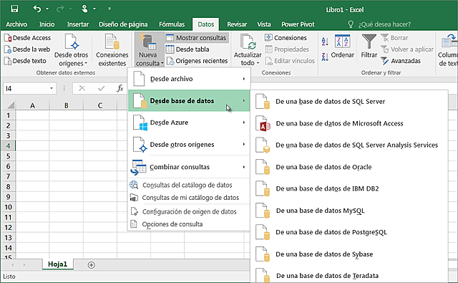The image size is (458, 283).
Task: Open the Undo history dropdown arrow
Action: pos(47,9)
